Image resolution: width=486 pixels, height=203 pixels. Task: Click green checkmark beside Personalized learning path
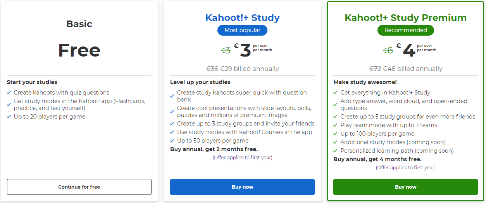pyautogui.click(x=335, y=151)
